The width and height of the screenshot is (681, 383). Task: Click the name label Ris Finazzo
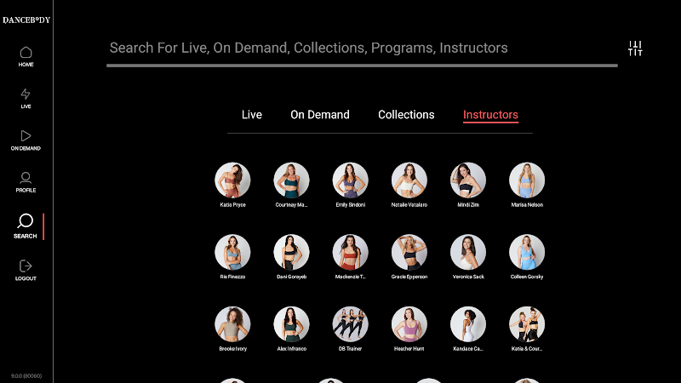point(232,277)
